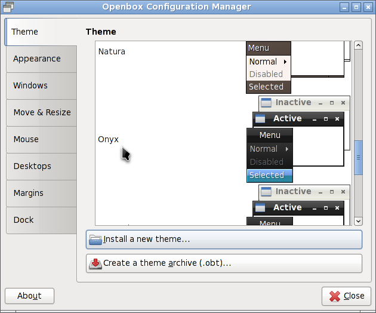Click Create a theme archive (.obt) button
This screenshot has width=376, height=313.
224,263
